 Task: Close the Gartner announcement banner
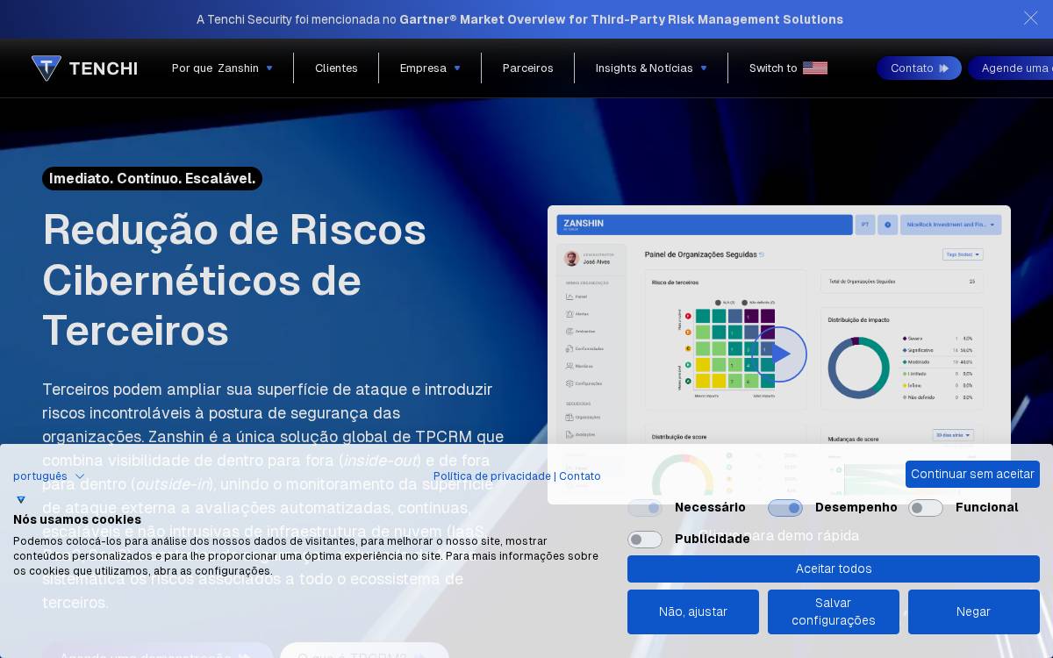coord(1030,18)
